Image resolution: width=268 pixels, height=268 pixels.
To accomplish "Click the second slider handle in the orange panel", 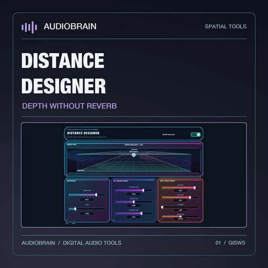I will coord(190,197).
